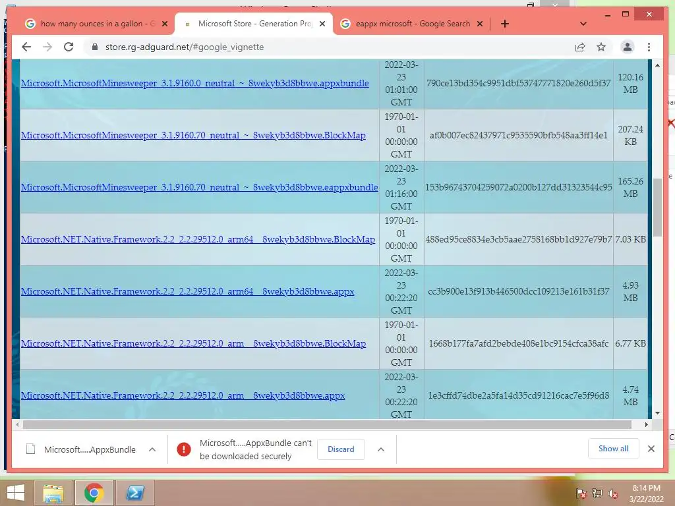This screenshot has height=506, width=675.
Task: Open NET.Native.Framework arm BlockMap link
Action: (x=193, y=343)
